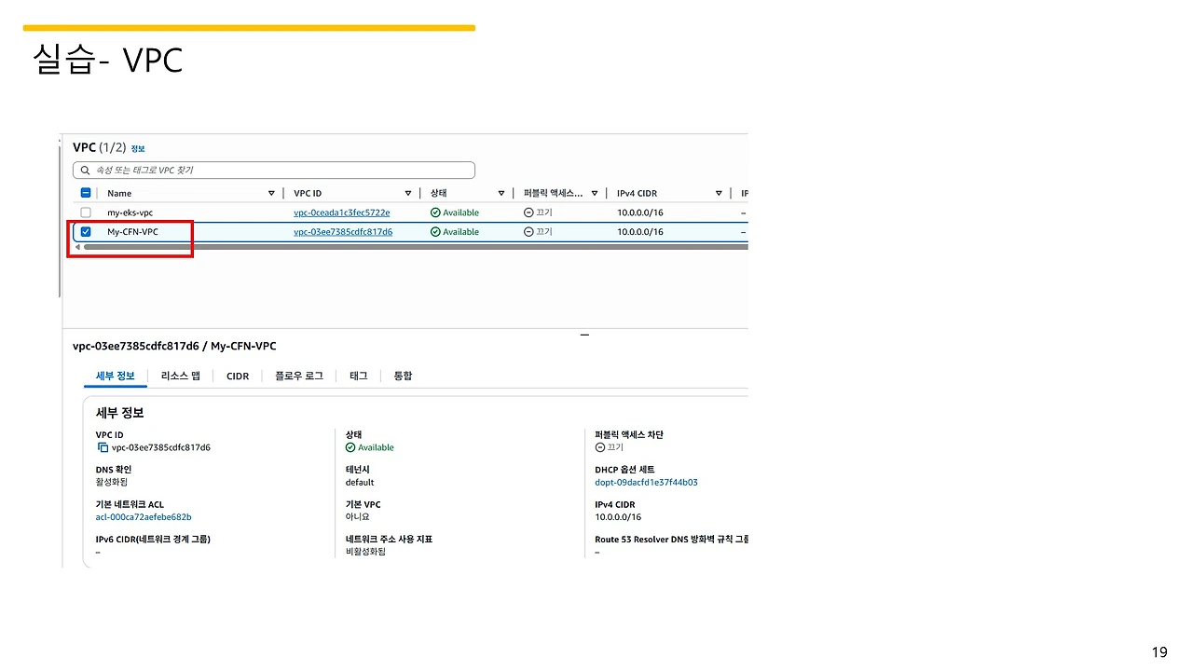The height and width of the screenshot is (671, 1193).
Task: Click the 끄기 minus icon in my-eks-vpc row
Action: 528,212
